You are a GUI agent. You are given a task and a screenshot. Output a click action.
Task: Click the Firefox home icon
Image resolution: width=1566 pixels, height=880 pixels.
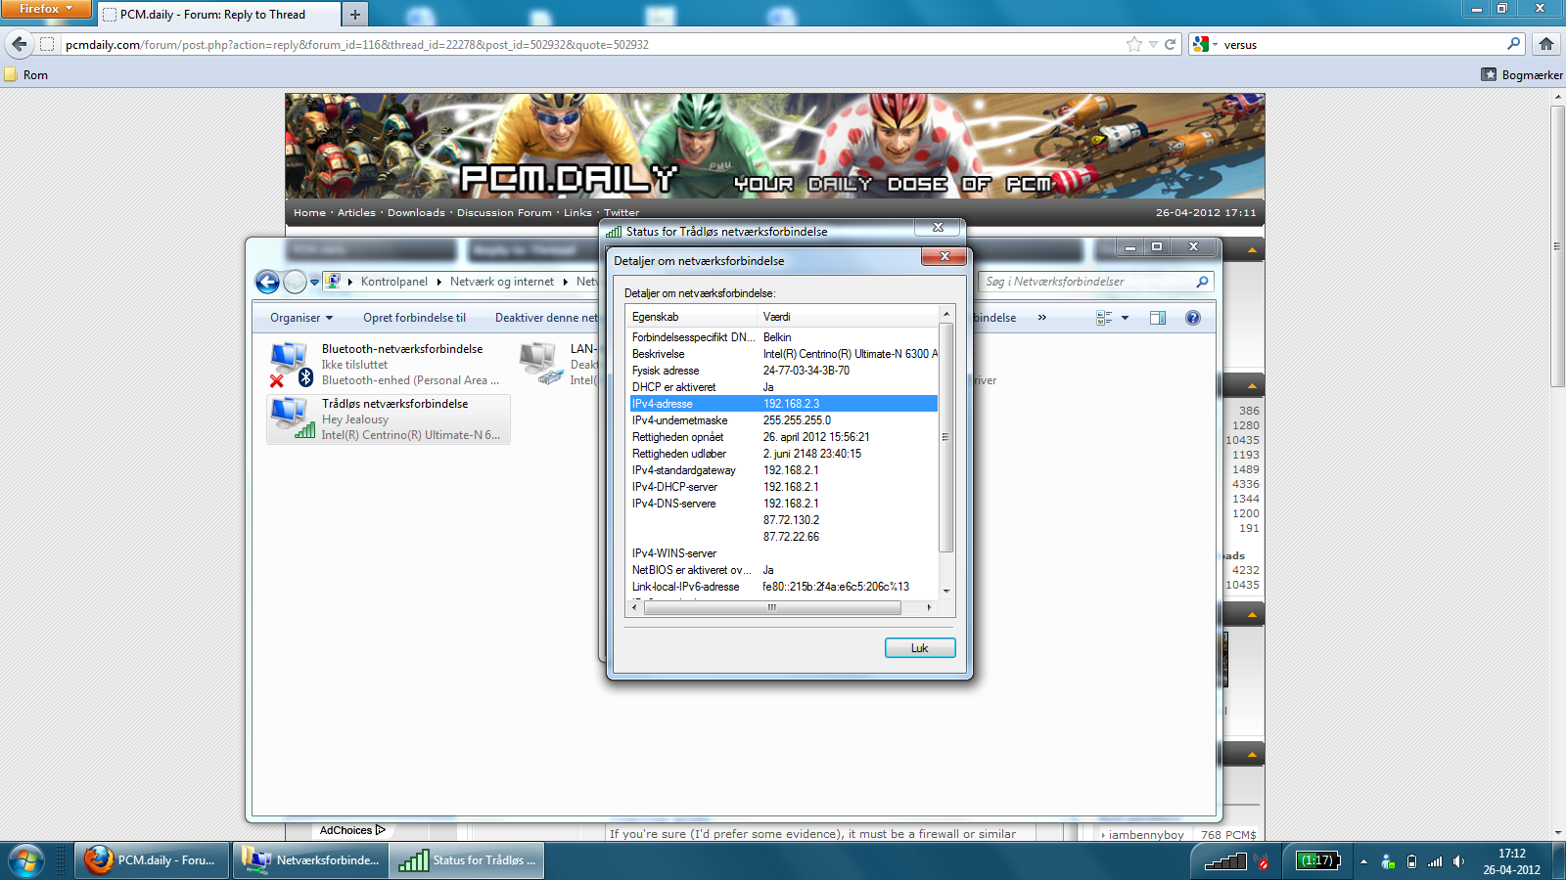1546,44
